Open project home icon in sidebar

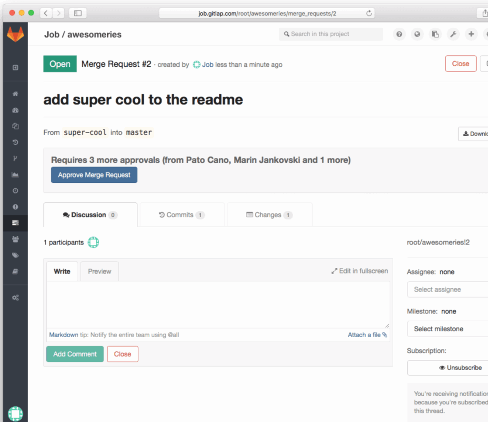pos(15,94)
